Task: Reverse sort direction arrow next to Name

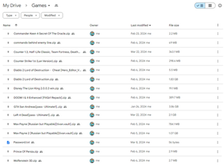Action: (x=16, y=25)
